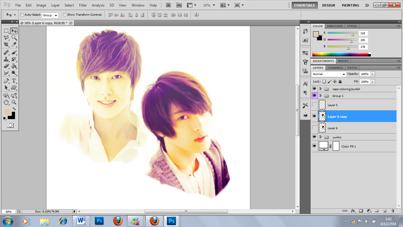Select the Lasso tool
The image size is (403, 227).
coord(6,38)
